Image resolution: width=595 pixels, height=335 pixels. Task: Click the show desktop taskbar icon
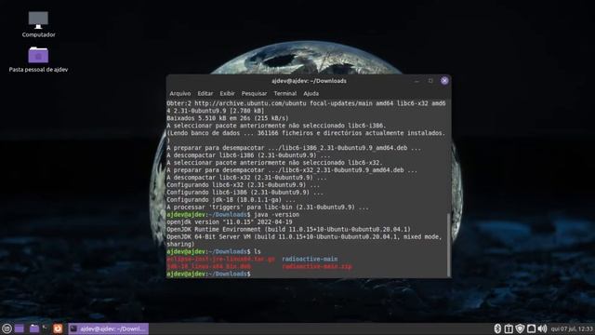[20, 328]
